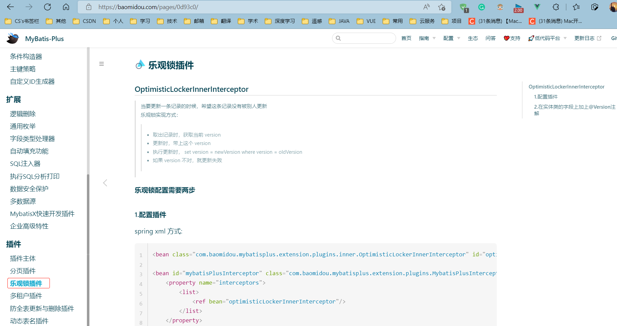617x326 pixels.
Task: Click the MyBatis-Plus bird logo
Action: 13,38
